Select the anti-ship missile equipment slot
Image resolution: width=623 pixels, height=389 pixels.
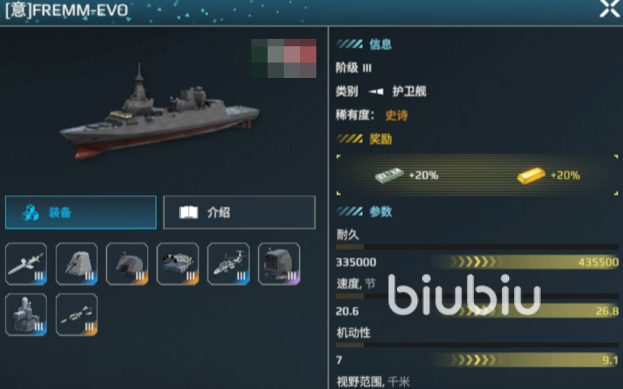tap(26, 264)
